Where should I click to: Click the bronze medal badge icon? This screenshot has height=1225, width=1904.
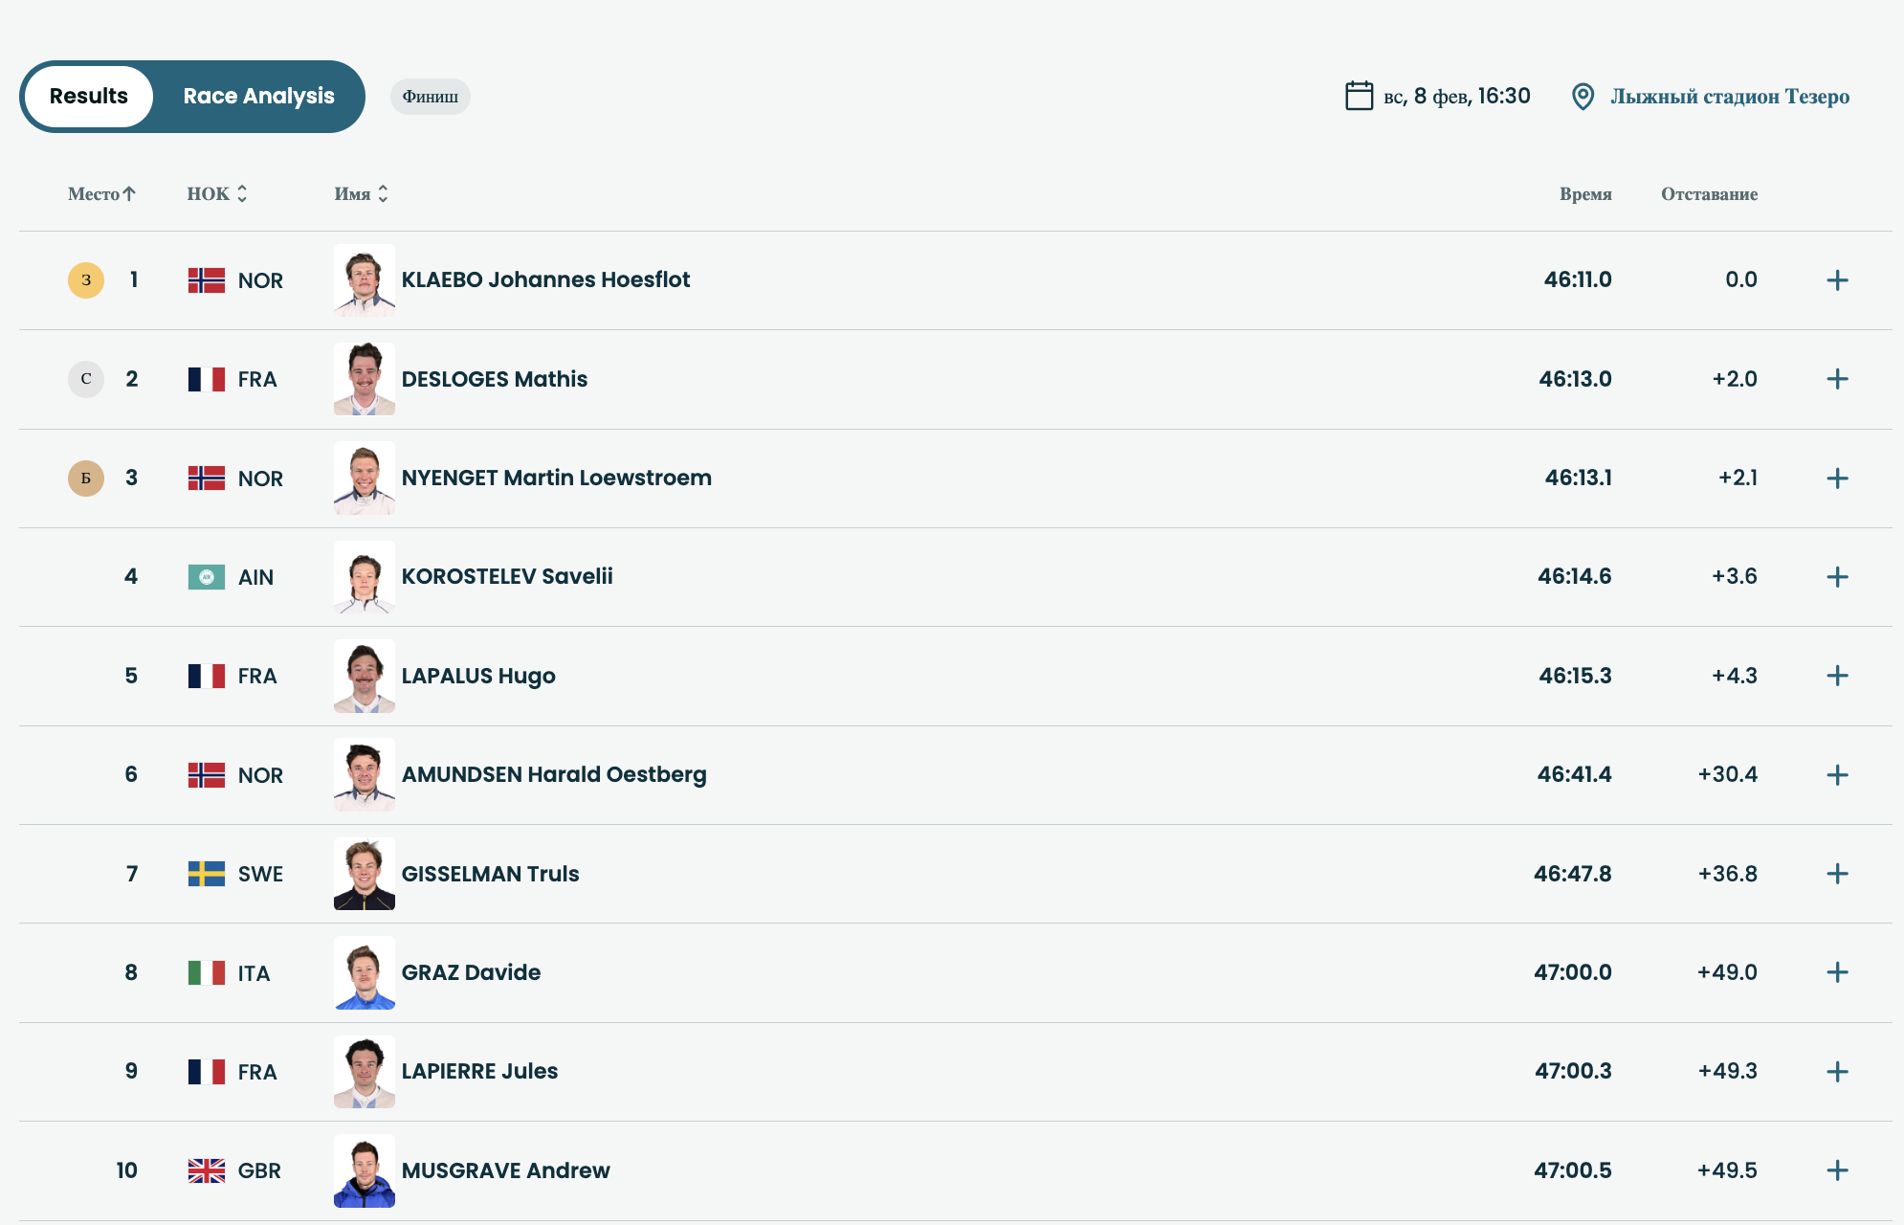[x=86, y=479]
